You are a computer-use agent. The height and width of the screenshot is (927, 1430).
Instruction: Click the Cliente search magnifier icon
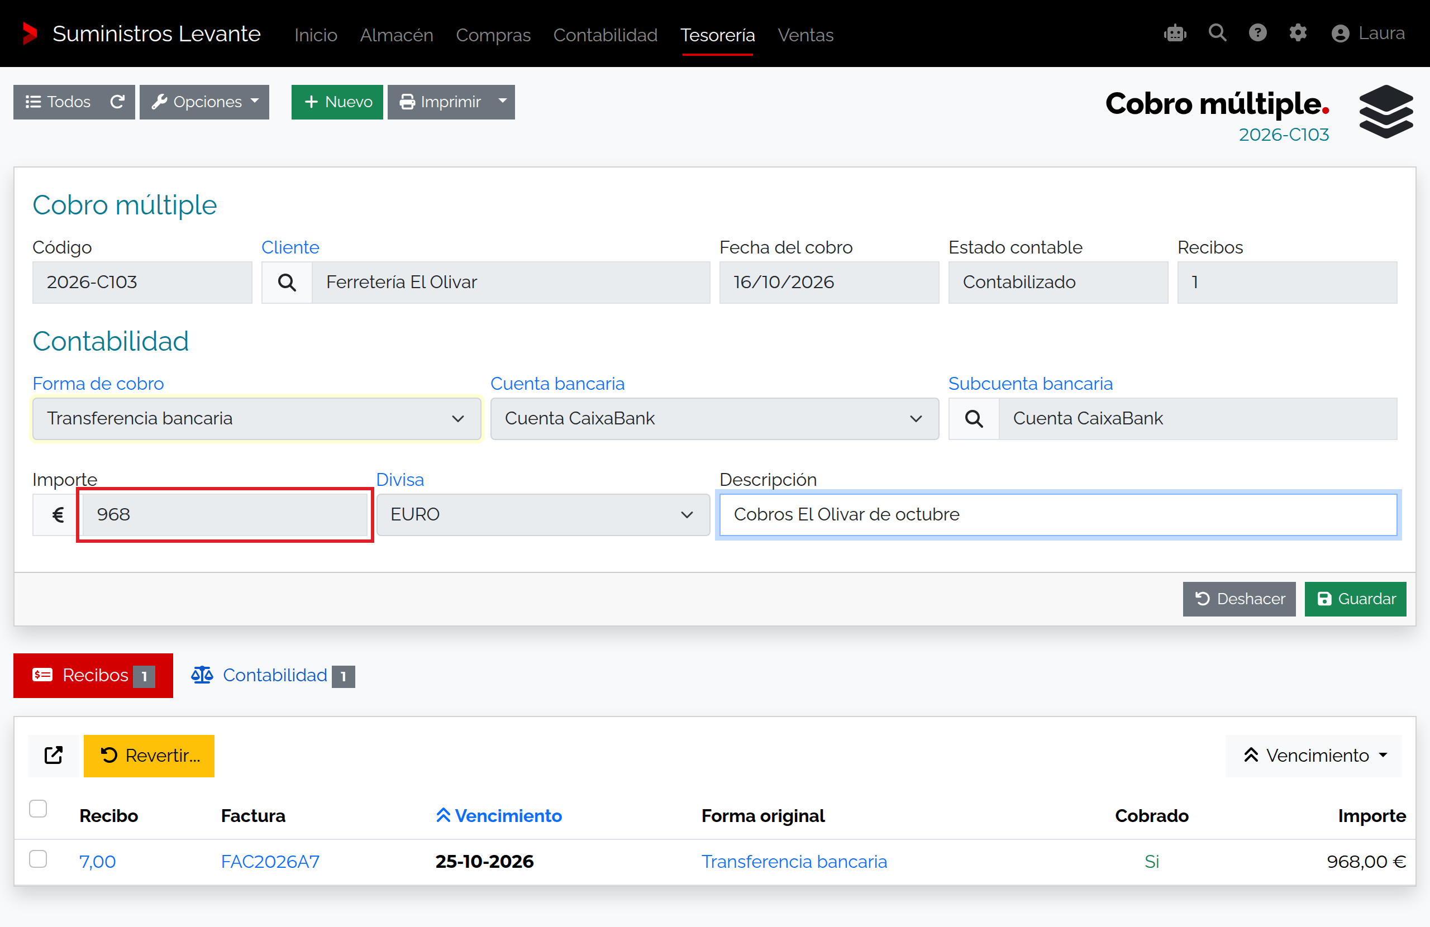287,283
